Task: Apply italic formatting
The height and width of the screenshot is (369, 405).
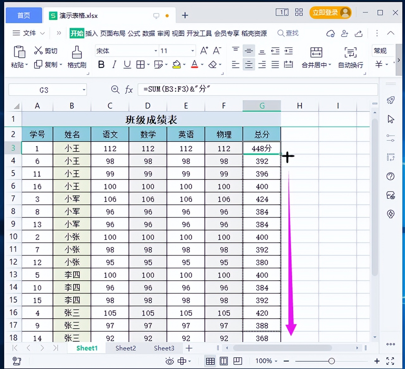Action: coord(114,65)
